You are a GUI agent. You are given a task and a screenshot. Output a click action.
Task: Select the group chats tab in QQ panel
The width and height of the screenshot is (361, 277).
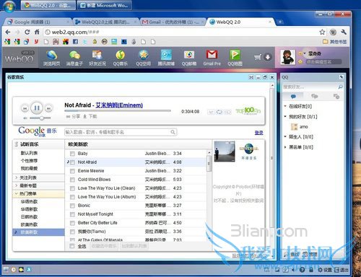pos(314,97)
